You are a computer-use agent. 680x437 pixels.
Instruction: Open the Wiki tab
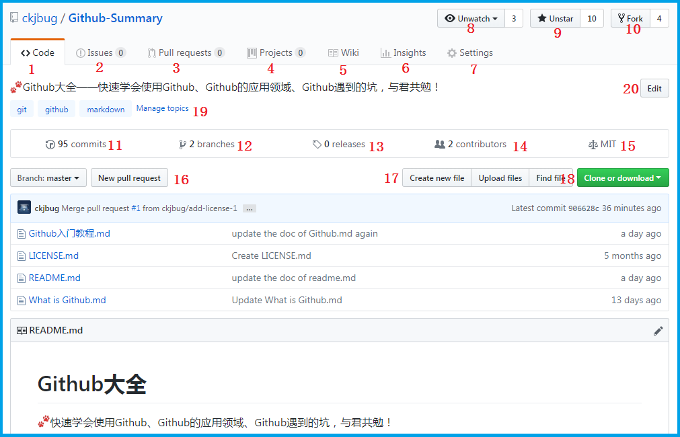pyautogui.click(x=344, y=52)
